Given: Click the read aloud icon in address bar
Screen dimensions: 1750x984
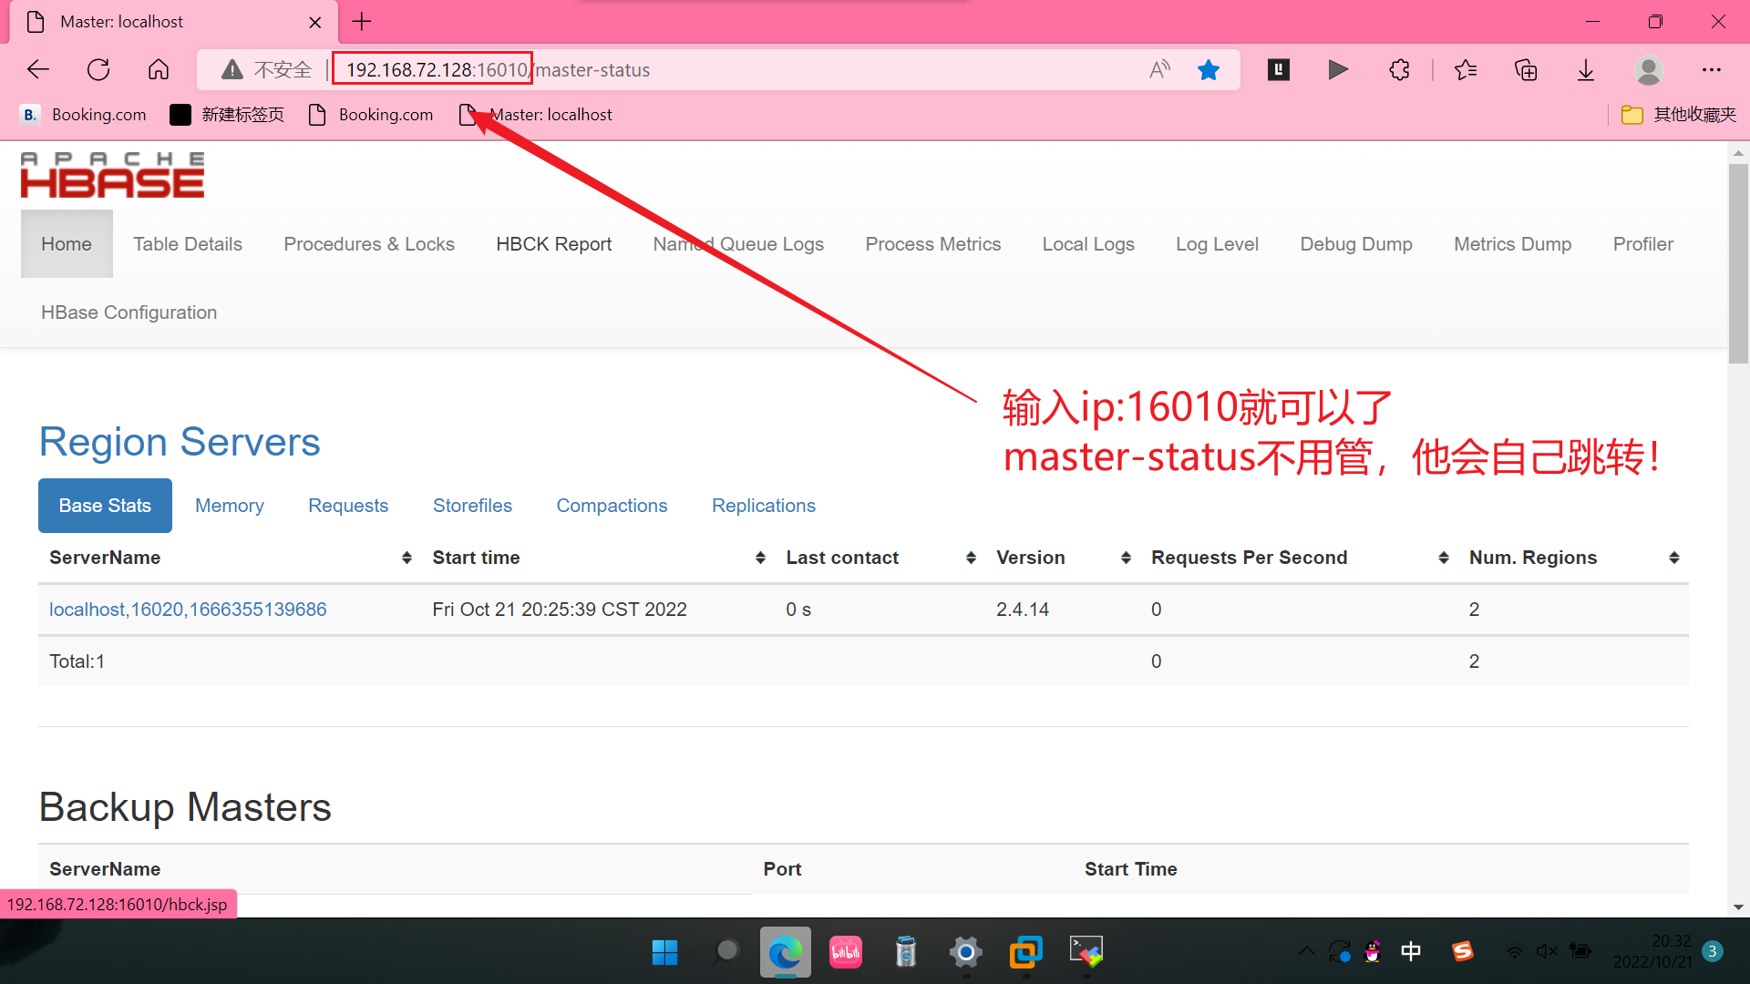Looking at the screenshot, I should tap(1159, 70).
